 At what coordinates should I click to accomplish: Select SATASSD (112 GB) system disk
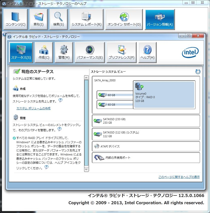[x=146, y=134]
